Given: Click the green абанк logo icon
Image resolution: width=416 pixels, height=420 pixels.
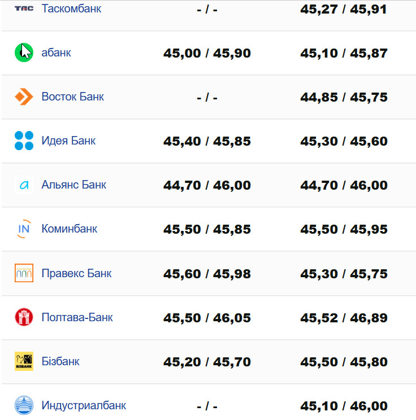Looking at the screenshot, I should point(24,53).
